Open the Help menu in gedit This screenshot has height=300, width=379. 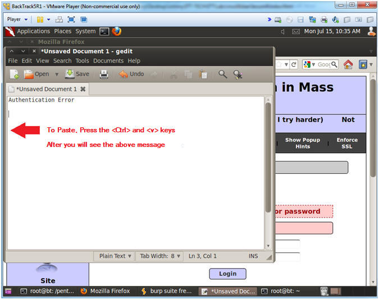[134, 61]
